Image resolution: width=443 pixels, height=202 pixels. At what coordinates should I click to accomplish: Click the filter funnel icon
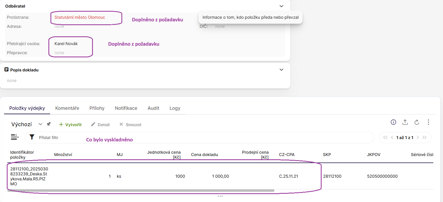(x=32, y=137)
